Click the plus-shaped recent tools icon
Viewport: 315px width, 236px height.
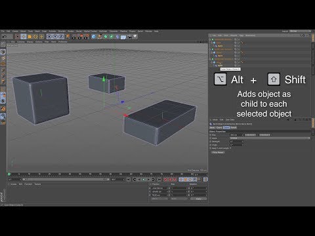41,37
